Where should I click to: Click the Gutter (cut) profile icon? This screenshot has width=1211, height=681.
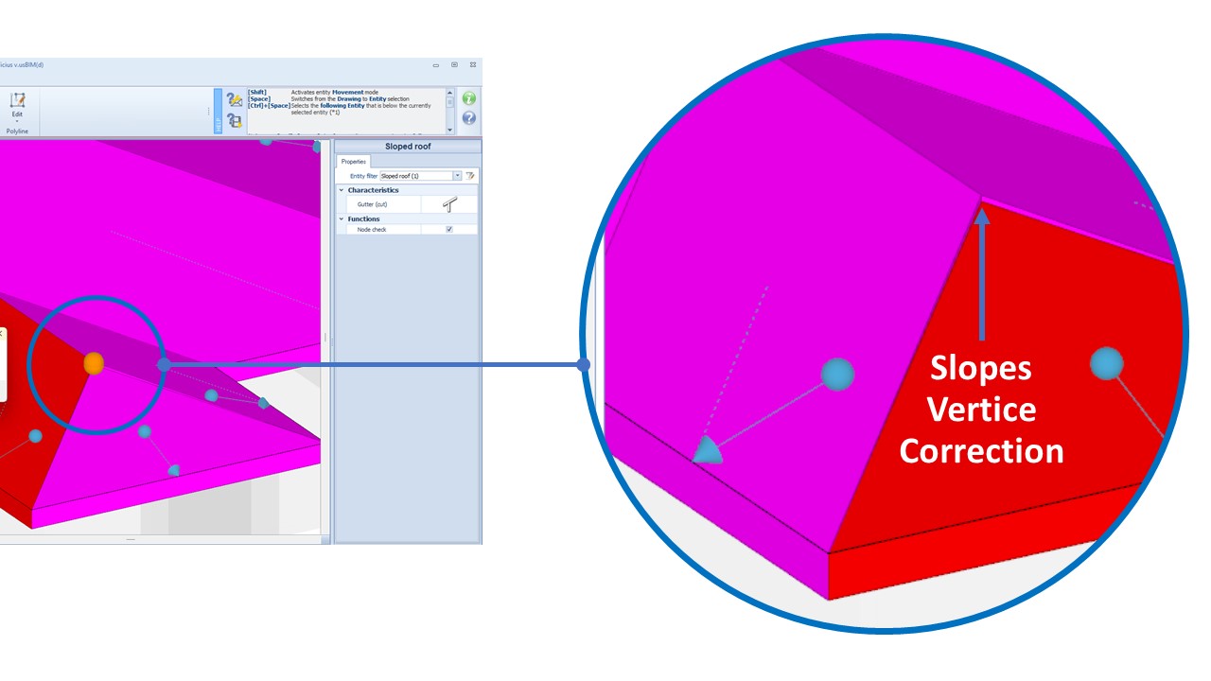tap(449, 204)
